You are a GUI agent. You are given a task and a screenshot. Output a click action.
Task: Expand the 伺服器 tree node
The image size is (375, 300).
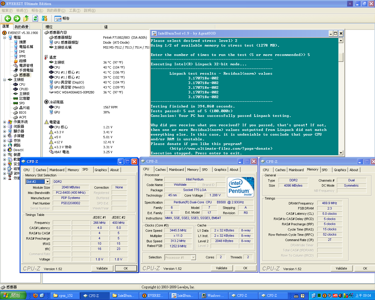coord(4,127)
